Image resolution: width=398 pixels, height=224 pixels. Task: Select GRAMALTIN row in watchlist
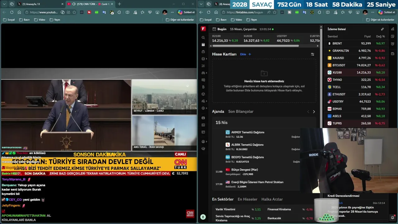pos(356,51)
